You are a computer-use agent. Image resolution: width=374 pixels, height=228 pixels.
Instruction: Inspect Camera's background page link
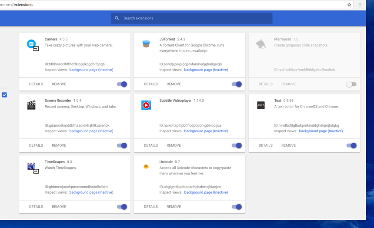(x=91, y=70)
